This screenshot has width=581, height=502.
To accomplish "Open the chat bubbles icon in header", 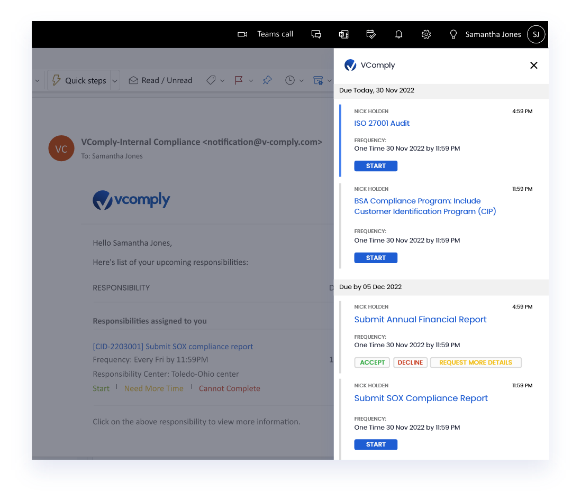I will coord(316,34).
